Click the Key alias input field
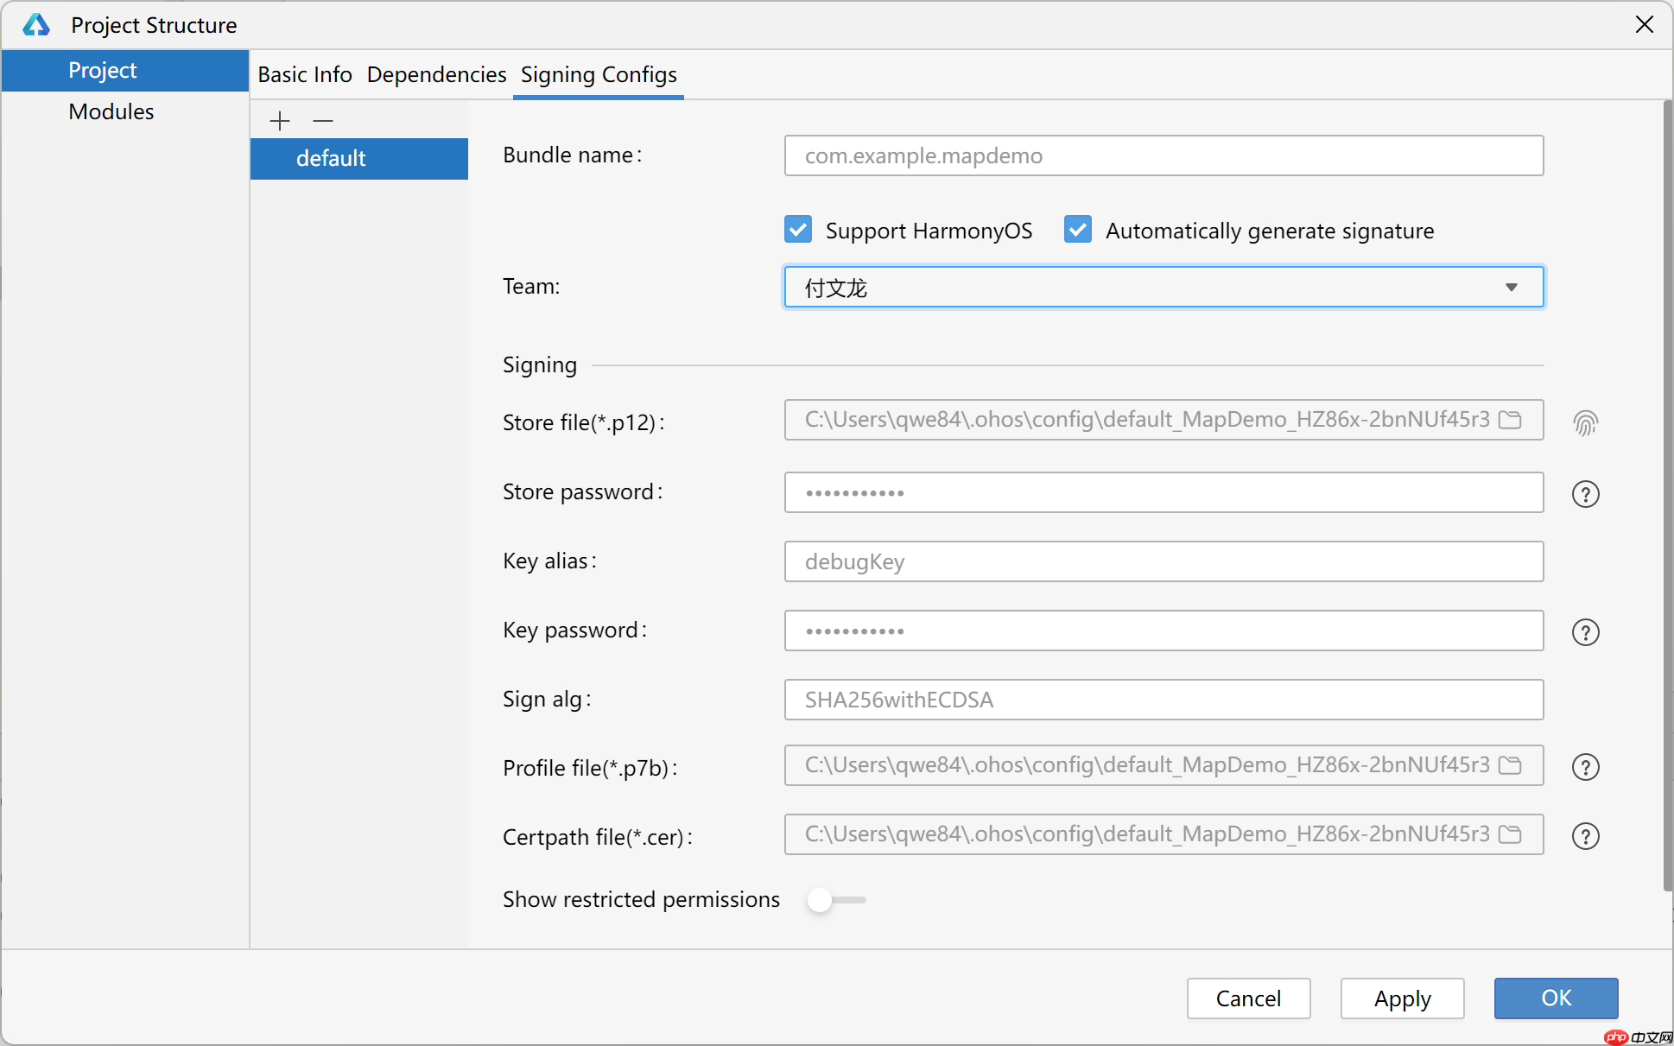Viewport: 1674px width, 1046px height. coord(1163,561)
